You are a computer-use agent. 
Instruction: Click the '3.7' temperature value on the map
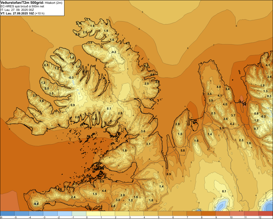233,115
